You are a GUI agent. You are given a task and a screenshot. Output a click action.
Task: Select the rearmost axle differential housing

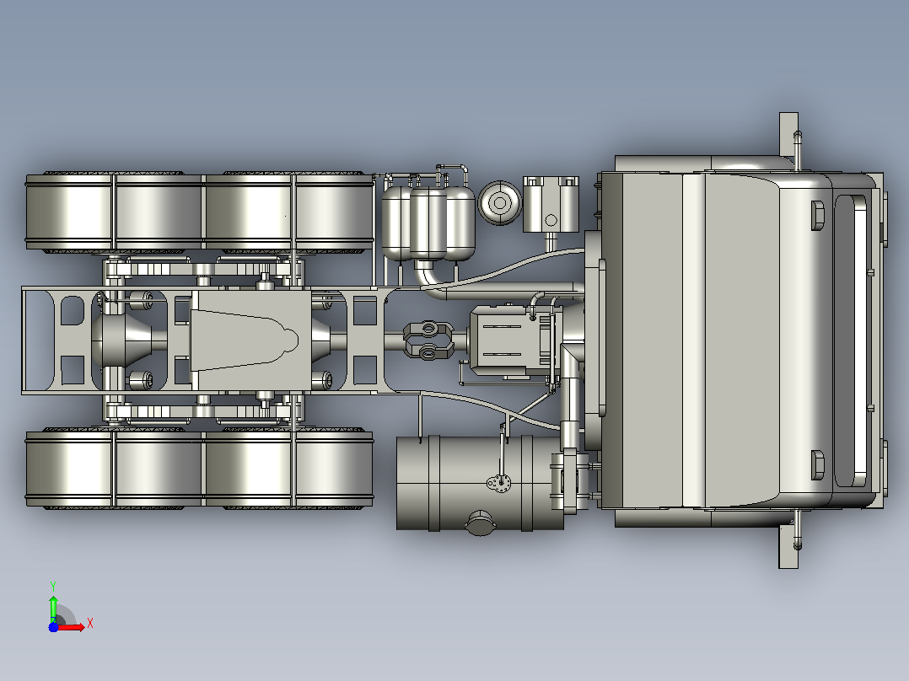[123, 340]
